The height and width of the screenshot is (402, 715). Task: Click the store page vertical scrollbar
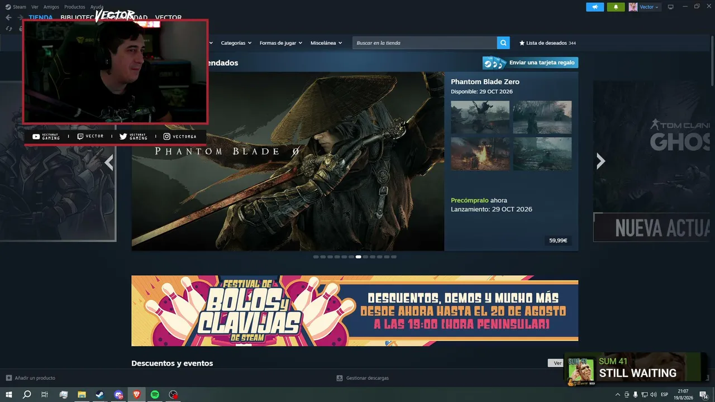click(712, 61)
